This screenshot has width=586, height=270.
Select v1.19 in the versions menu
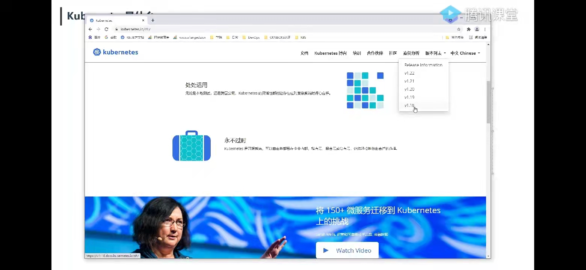click(423, 97)
